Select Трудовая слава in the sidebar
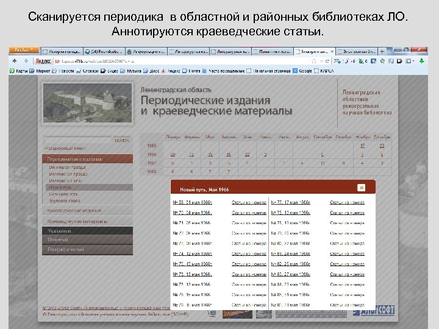 65,200
